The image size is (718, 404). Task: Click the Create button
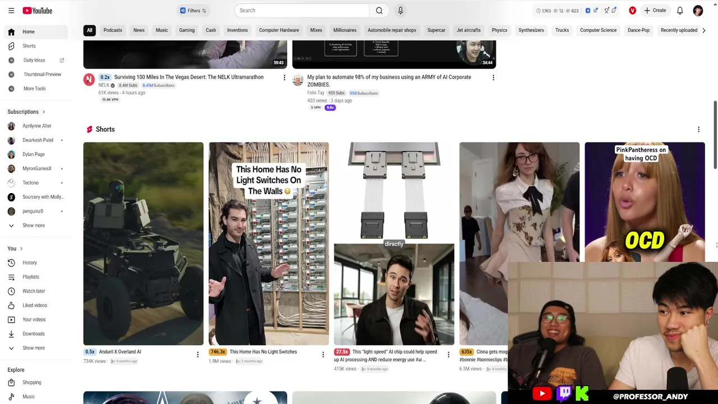[655, 11]
